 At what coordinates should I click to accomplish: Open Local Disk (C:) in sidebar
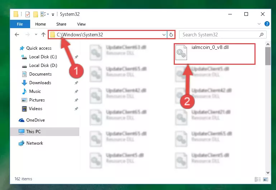click(43, 57)
